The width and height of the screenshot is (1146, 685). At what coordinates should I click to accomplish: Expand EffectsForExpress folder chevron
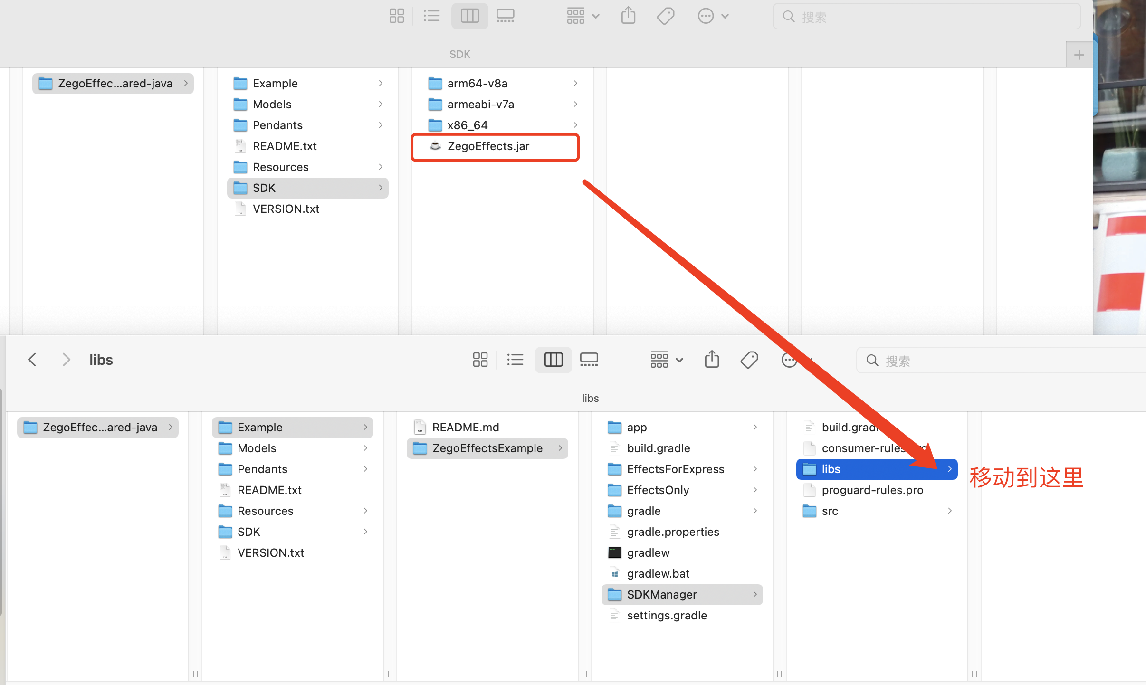tap(755, 469)
